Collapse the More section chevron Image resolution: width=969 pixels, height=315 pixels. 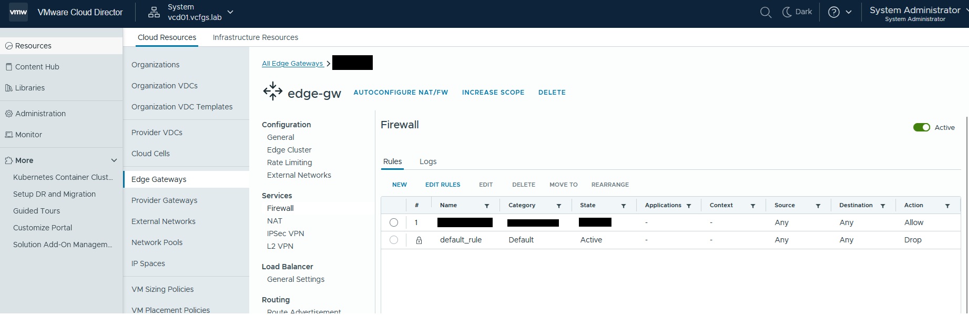[x=114, y=160]
